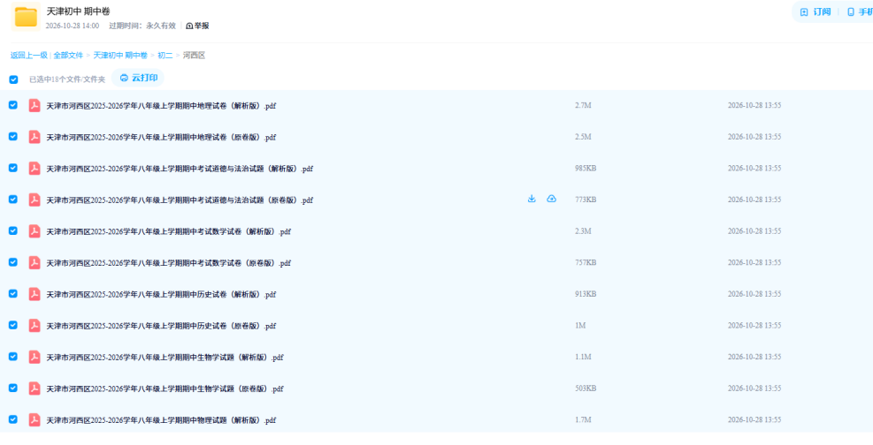Uncheck 历史试卷（解析版）checkbox
This screenshot has width=873, height=445.
(x=12, y=294)
